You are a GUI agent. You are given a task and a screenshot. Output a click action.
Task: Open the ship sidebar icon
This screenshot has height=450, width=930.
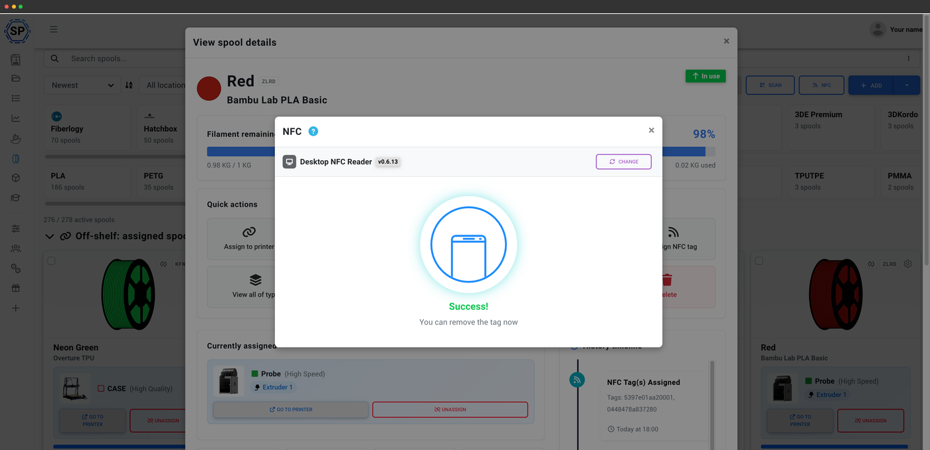(15, 138)
